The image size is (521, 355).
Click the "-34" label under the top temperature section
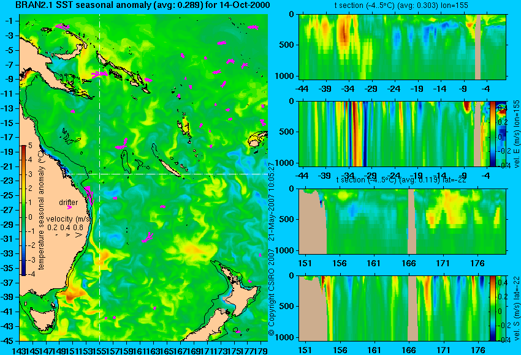[x=348, y=89]
